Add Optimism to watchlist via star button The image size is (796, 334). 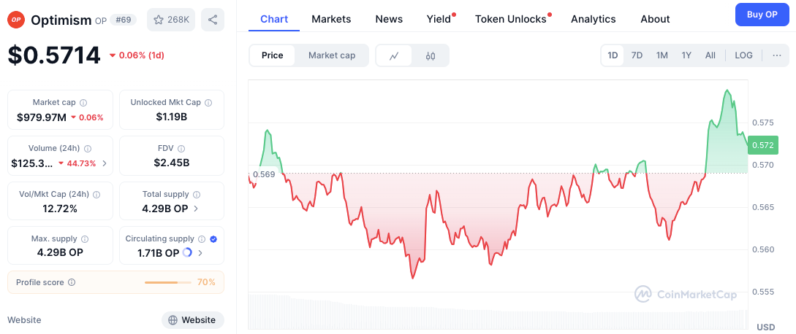(170, 20)
